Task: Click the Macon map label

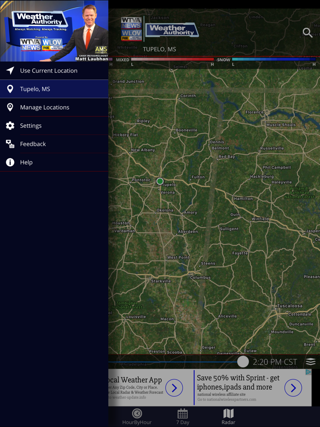Action: click(167, 319)
